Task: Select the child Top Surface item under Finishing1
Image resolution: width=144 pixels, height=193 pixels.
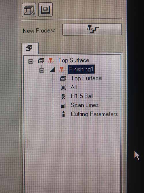Action: tap(86, 78)
